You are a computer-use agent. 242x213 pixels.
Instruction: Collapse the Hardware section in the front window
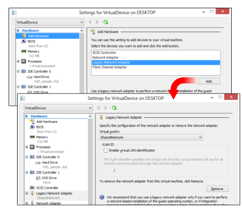coord(26,116)
